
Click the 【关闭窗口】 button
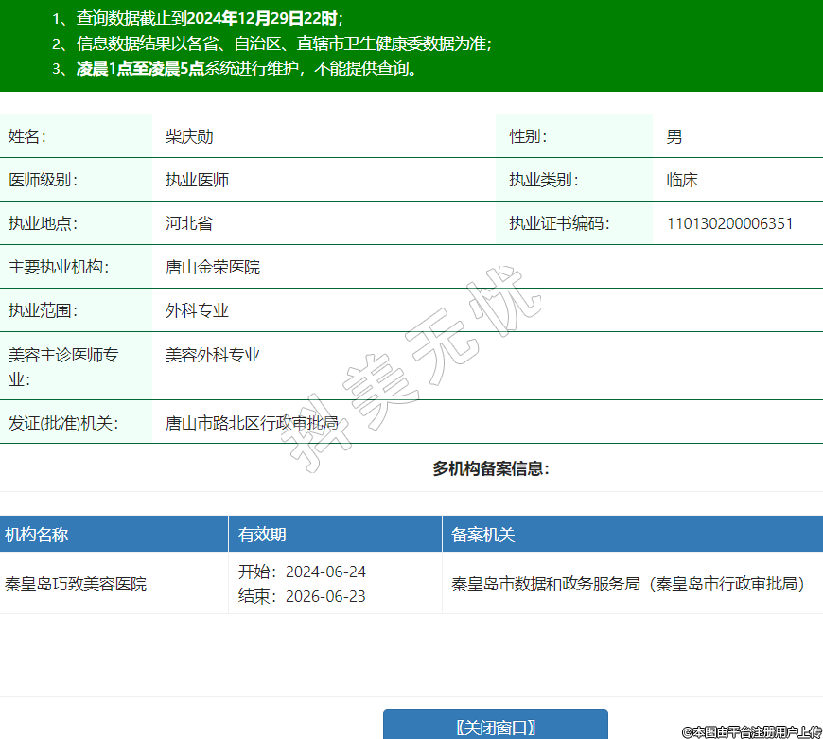point(495,726)
